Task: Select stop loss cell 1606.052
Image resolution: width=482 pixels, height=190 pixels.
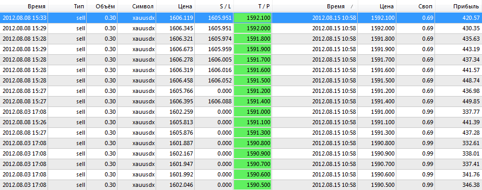Action: (x=214, y=80)
